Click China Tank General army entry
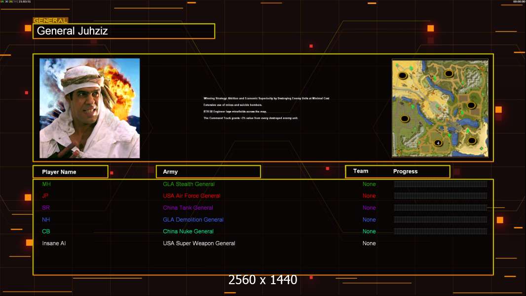Viewport: 526px width, 296px height. (188, 208)
